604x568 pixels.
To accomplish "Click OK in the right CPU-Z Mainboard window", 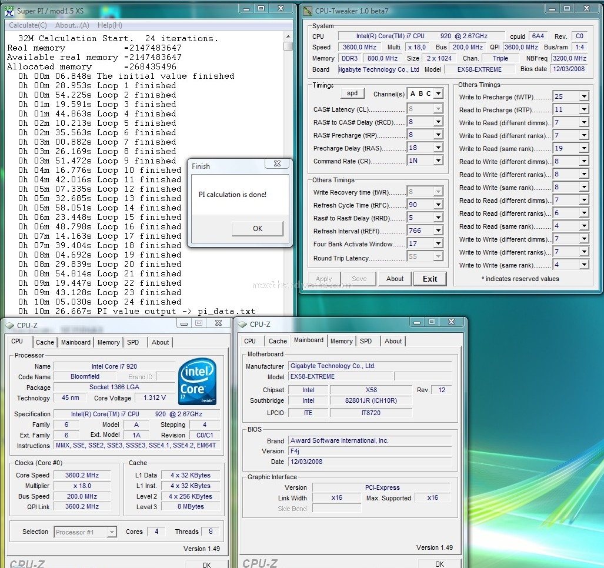I will pos(439,563).
